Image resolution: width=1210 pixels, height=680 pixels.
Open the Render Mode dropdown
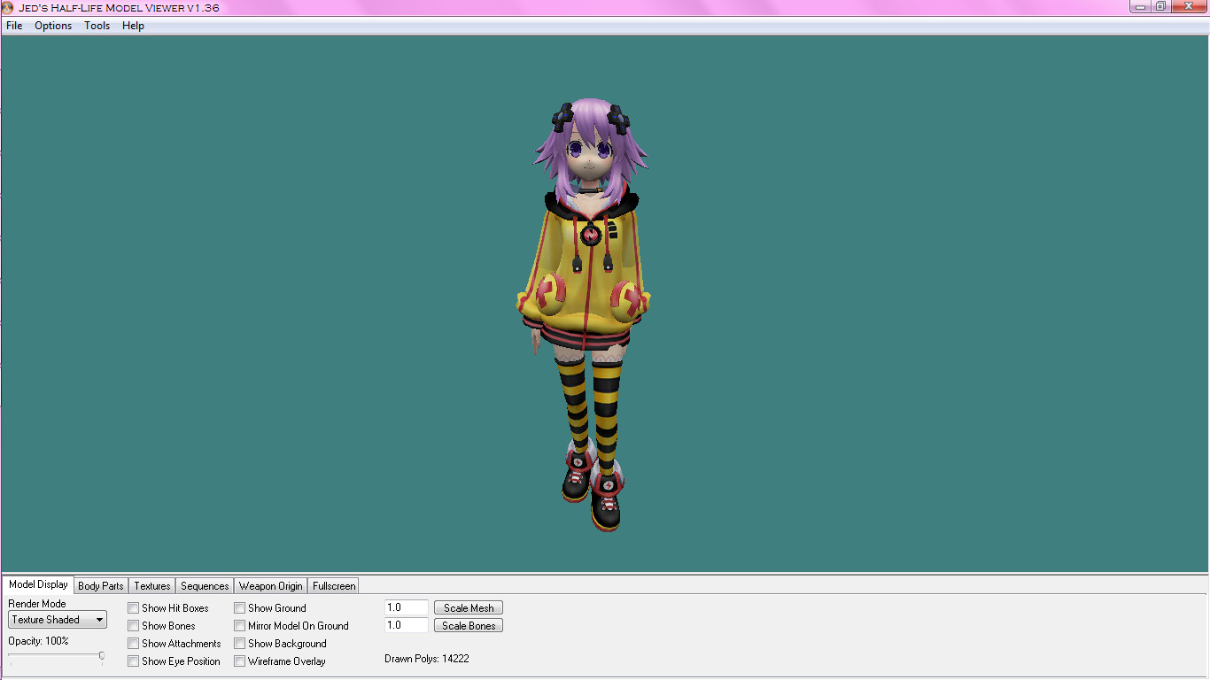pyautogui.click(x=97, y=620)
